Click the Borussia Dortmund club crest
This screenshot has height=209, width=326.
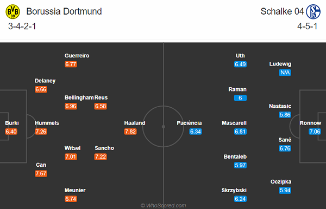pos(12,12)
